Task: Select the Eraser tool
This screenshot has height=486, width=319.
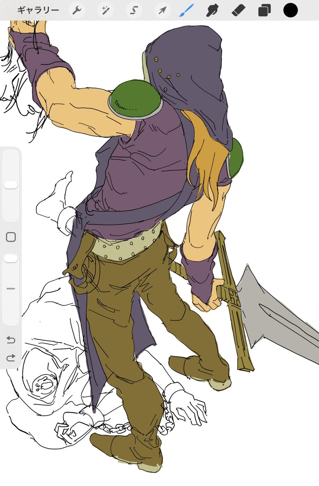Action: 238,11
